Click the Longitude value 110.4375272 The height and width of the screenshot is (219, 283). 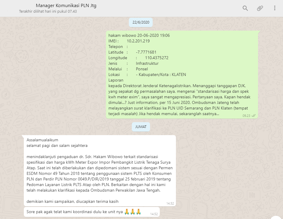pyautogui.click(x=157, y=58)
